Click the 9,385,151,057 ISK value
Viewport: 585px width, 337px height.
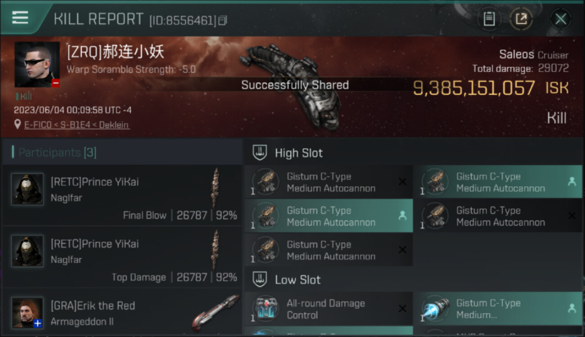coord(490,88)
